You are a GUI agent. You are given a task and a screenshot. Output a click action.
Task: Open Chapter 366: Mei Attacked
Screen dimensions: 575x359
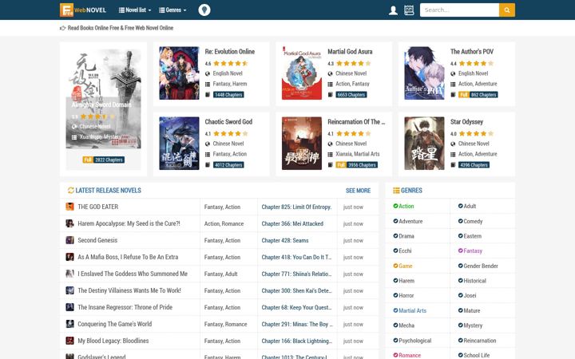292,224
